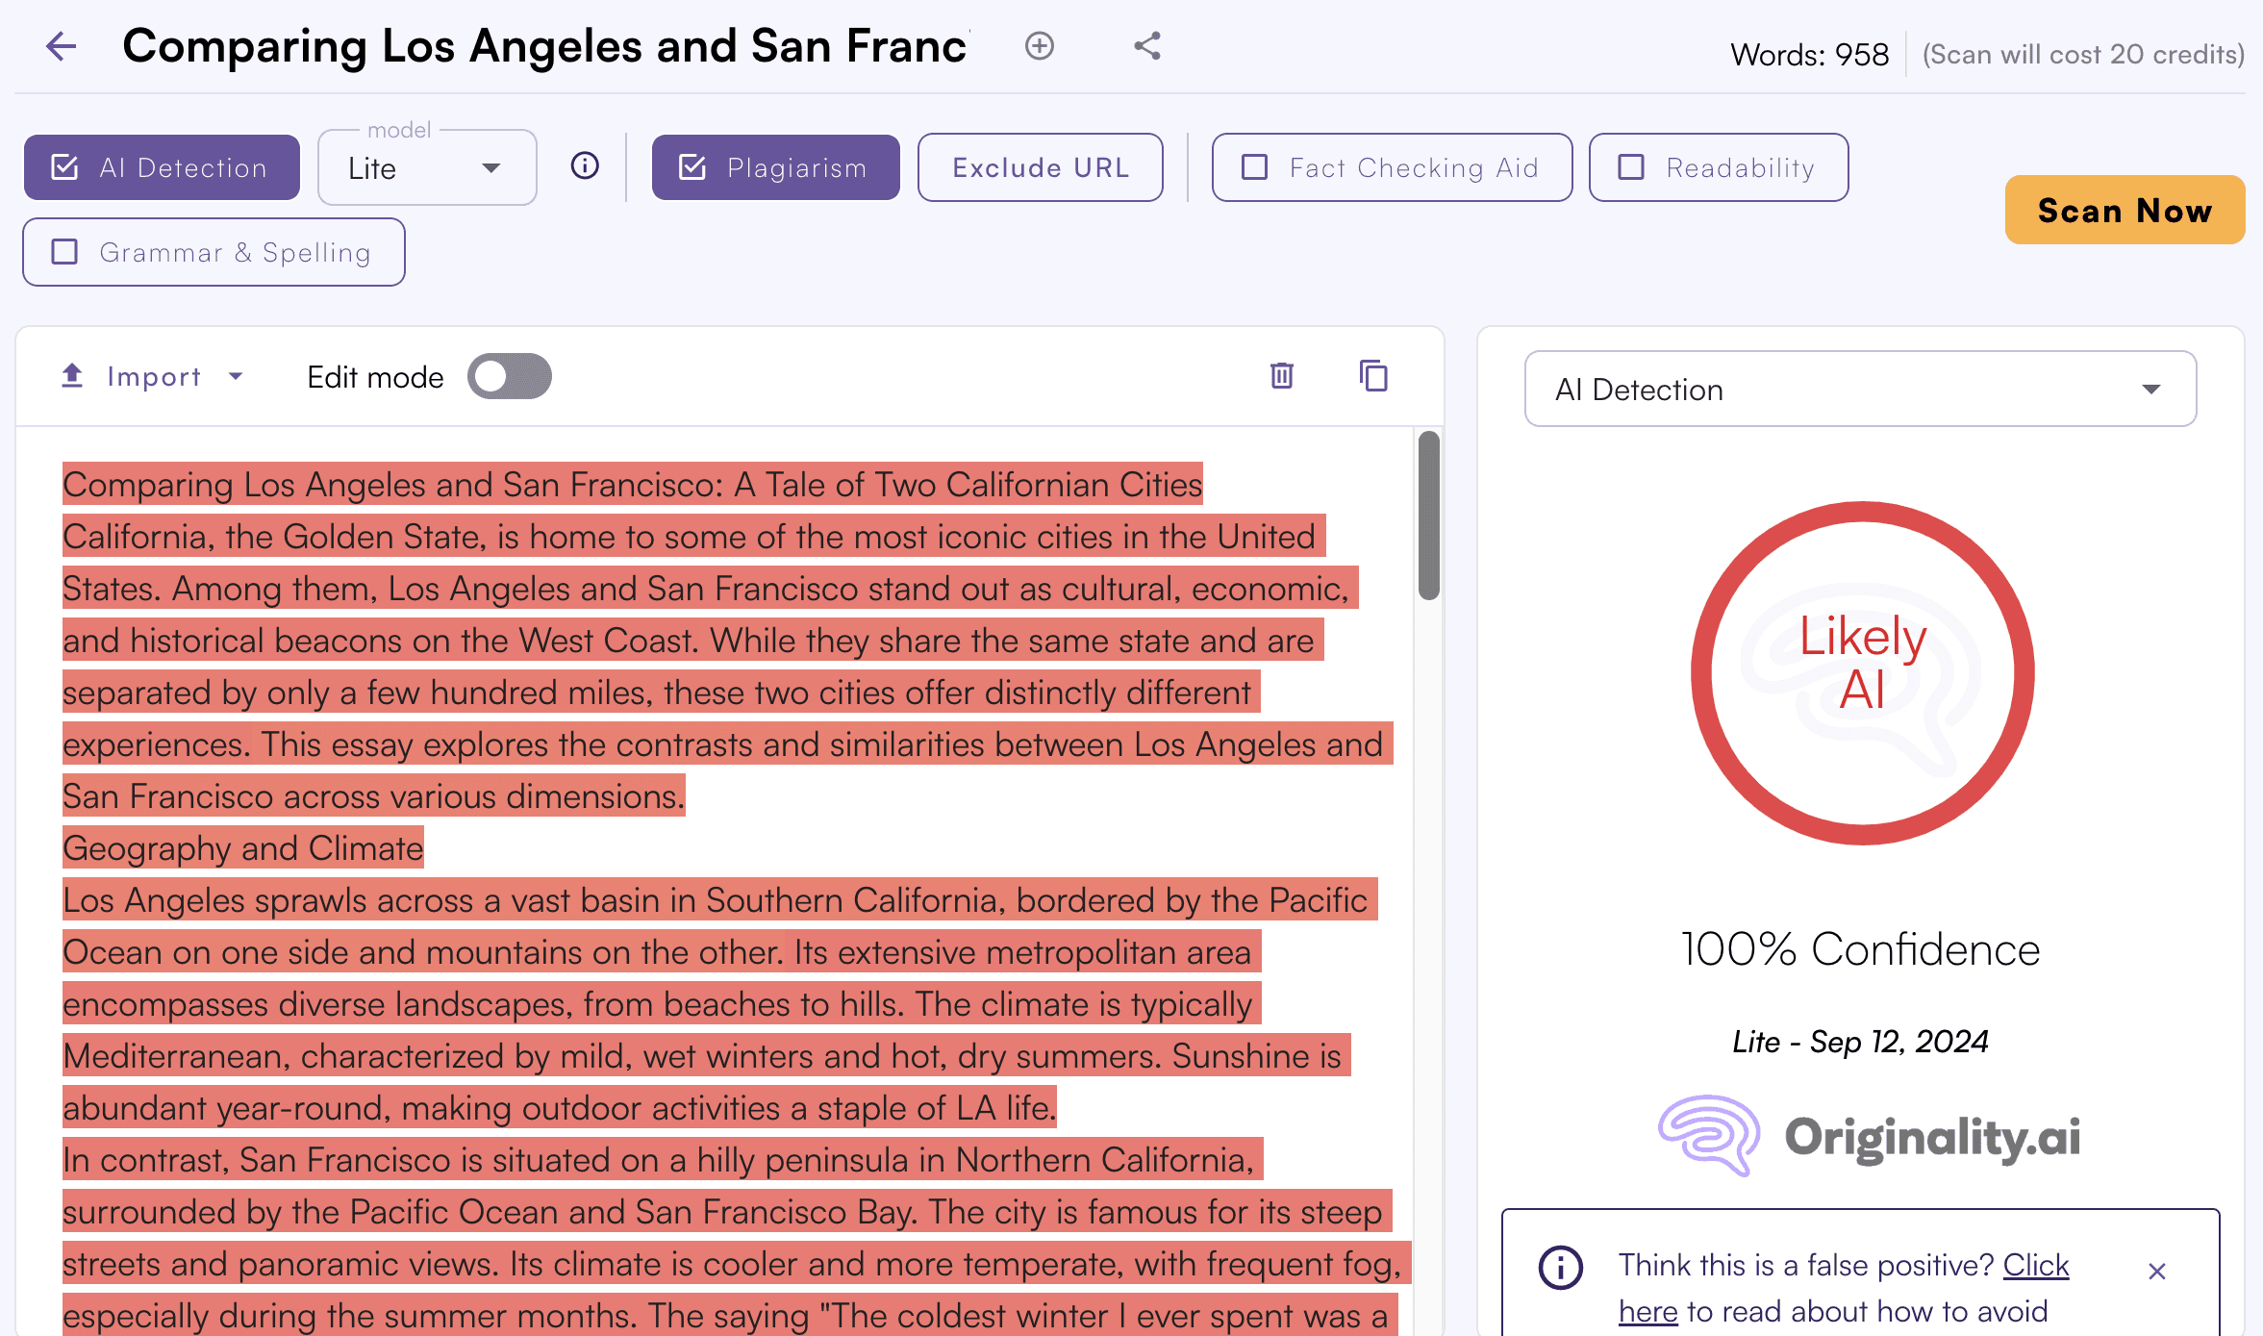Dismiss the false positive notice
2263x1336 pixels.
tap(2157, 1272)
